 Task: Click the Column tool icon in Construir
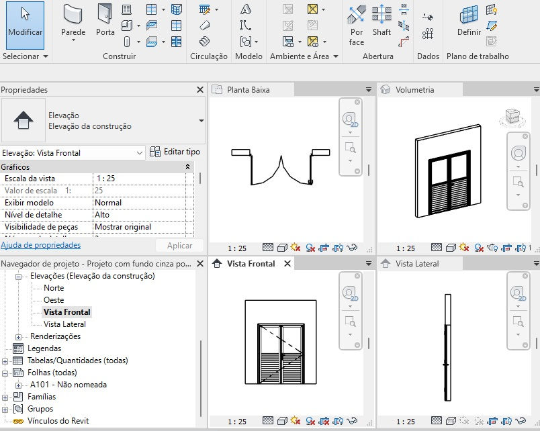click(127, 42)
